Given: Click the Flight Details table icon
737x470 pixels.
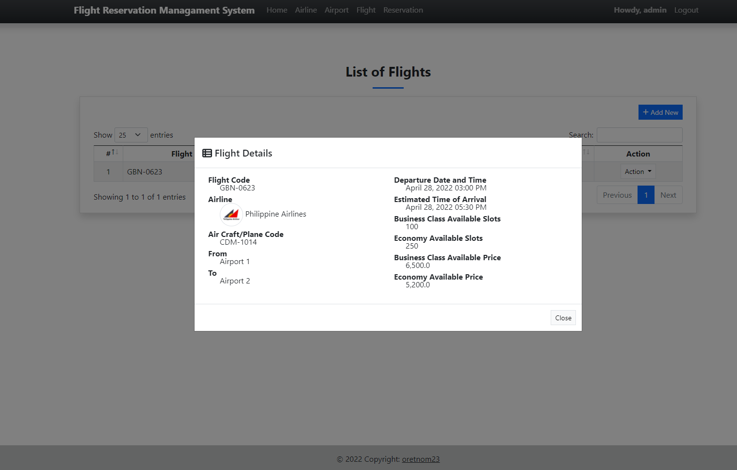Looking at the screenshot, I should click(x=207, y=153).
